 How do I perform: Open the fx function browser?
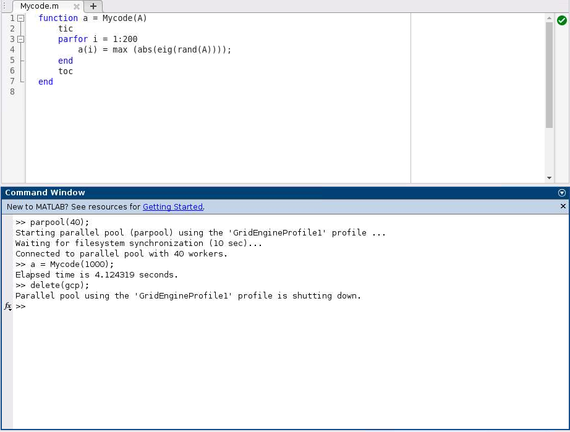click(8, 307)
